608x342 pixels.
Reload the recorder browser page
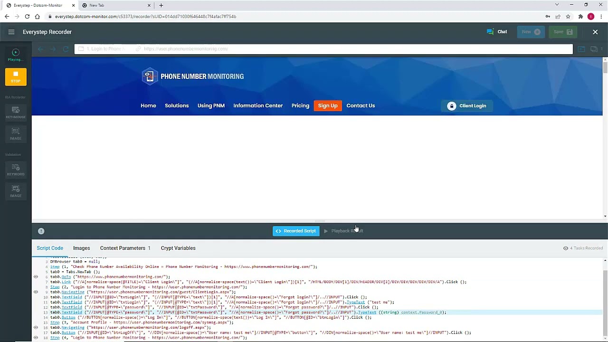point(66,49)
